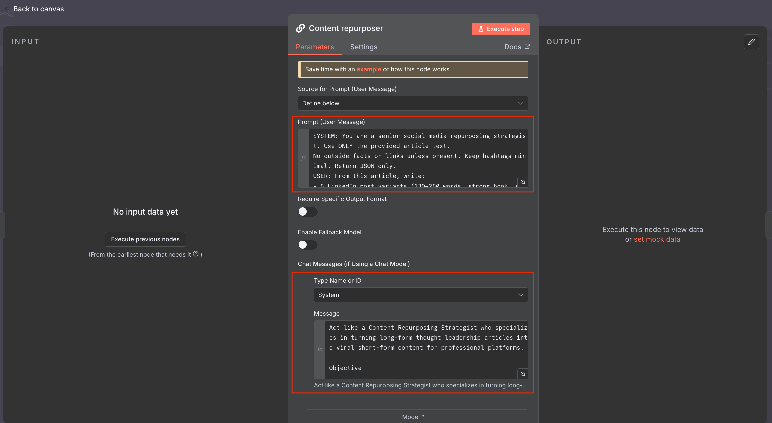Click the external link icon next to Docs
772x423 pixels.
coord(527,47)
